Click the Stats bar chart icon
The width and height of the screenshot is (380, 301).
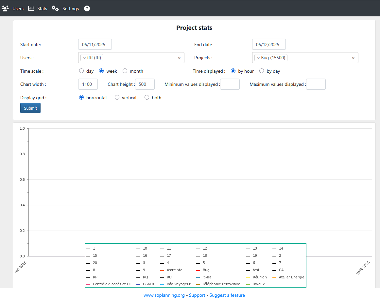tap(31, 9)
